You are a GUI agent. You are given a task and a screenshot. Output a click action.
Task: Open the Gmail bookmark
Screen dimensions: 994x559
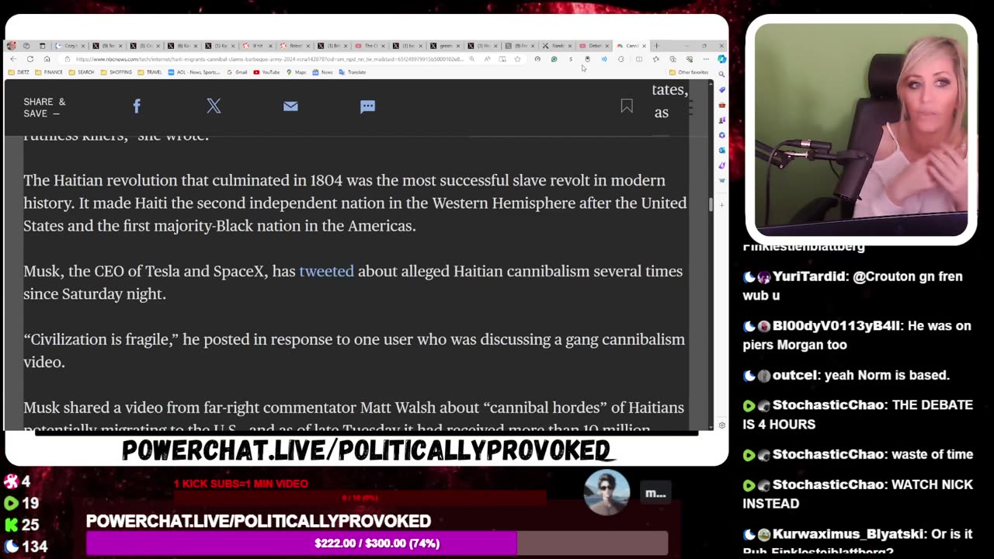[x=237, y=72]
